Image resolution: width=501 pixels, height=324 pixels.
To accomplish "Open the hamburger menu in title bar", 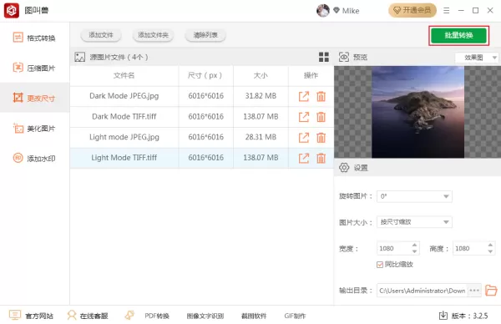I will click(x=447, y=11).
